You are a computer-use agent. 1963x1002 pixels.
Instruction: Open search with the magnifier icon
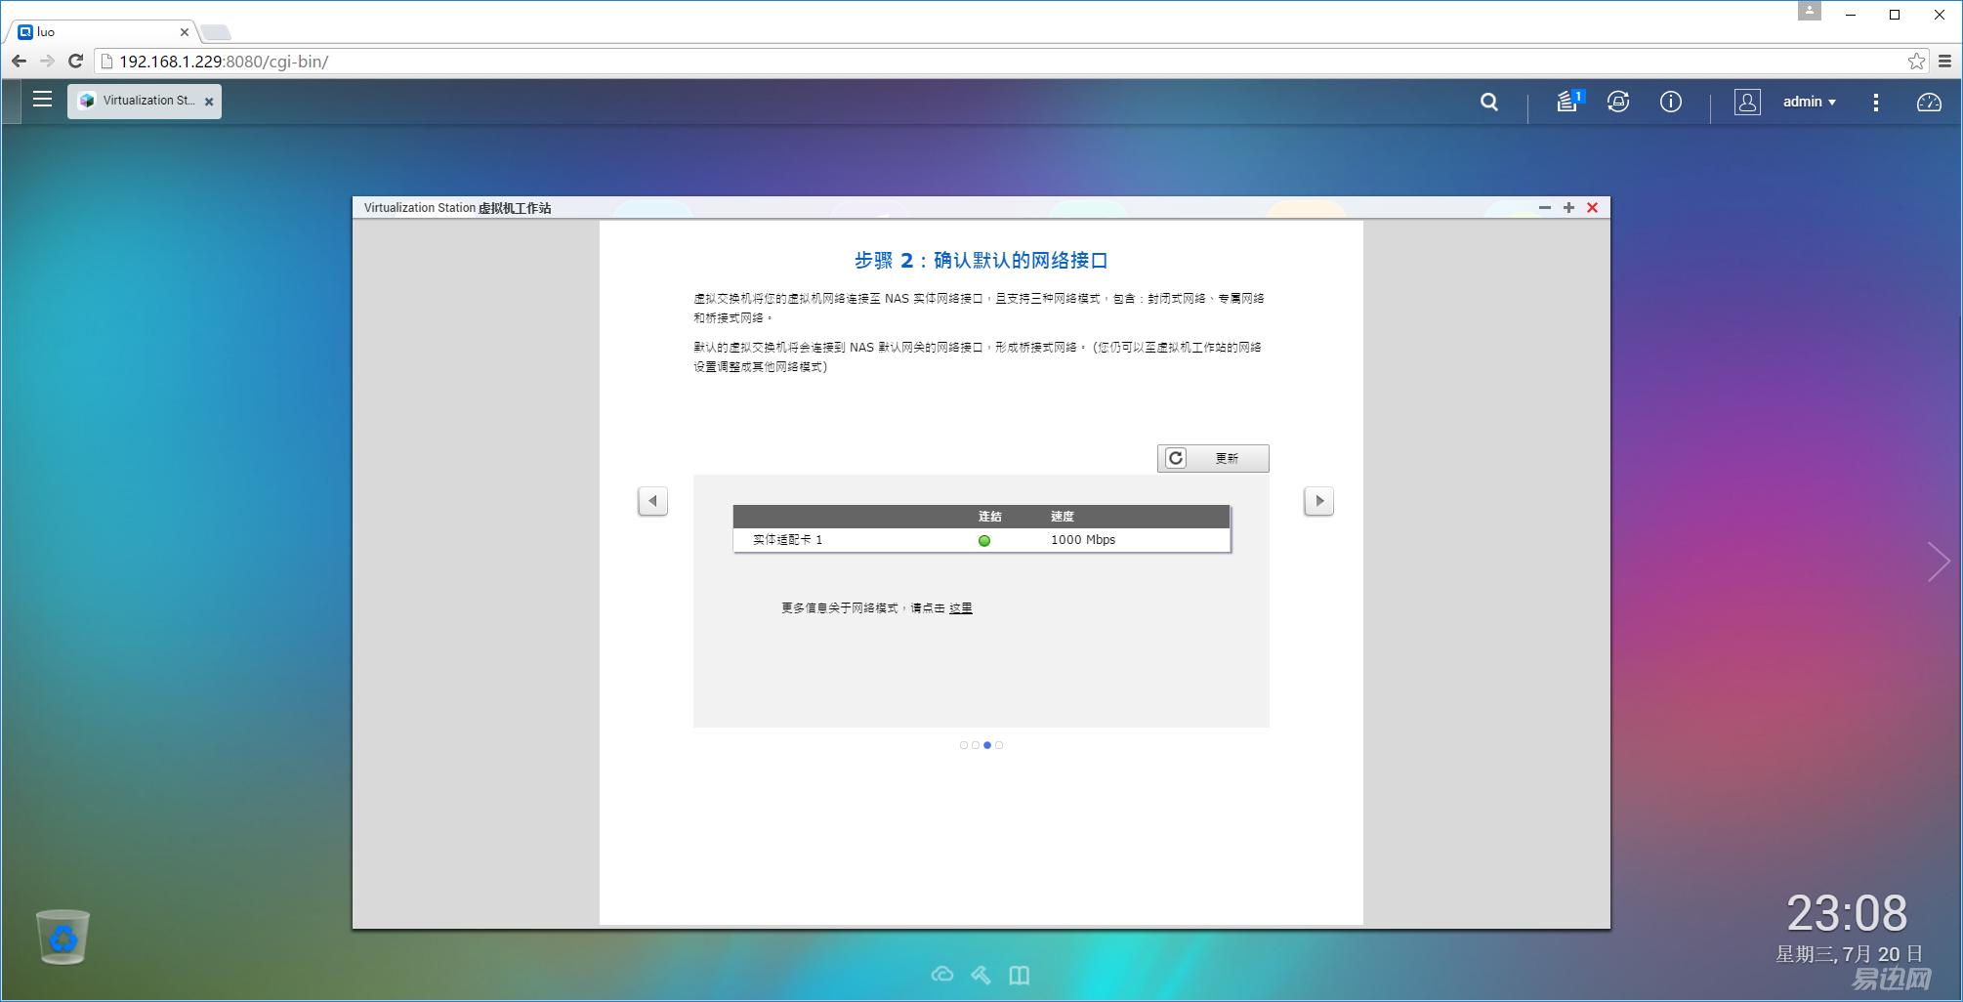coord(1488,102)
